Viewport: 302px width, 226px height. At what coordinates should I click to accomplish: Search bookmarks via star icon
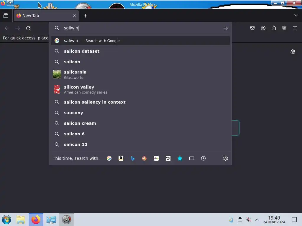[x=180, y=158]
